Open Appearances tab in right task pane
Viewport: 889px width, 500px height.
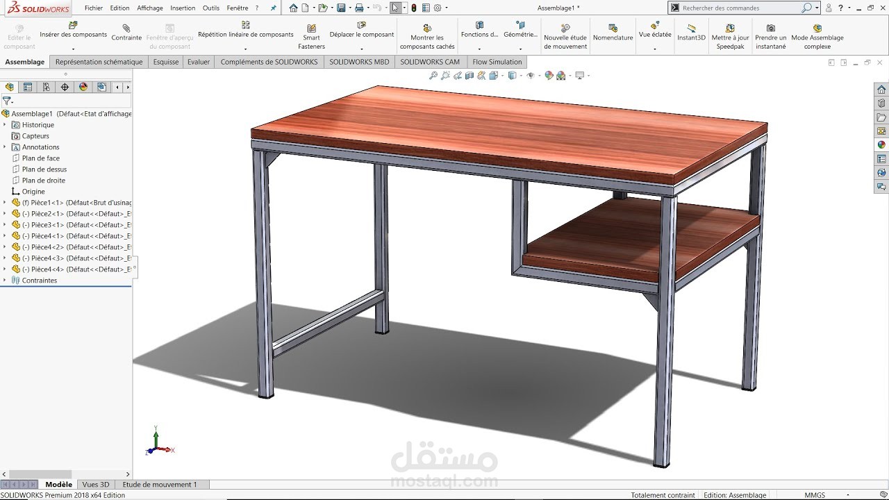tap(881, 144)
